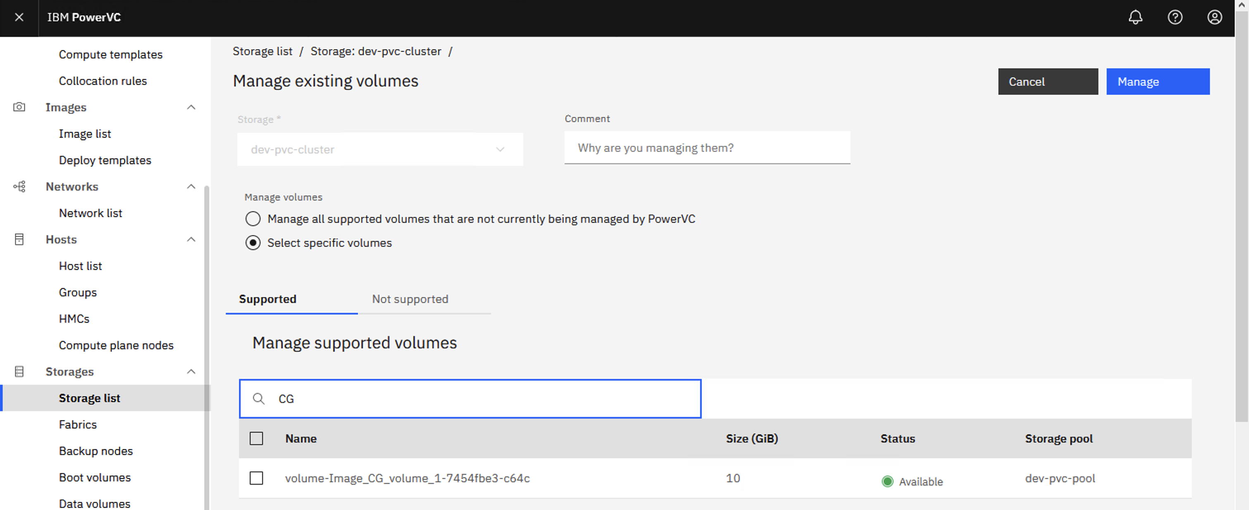Focus the Comment input field
Image resolution: width=1249 pixels, height=510 pixels.
(x=707, y=148)
